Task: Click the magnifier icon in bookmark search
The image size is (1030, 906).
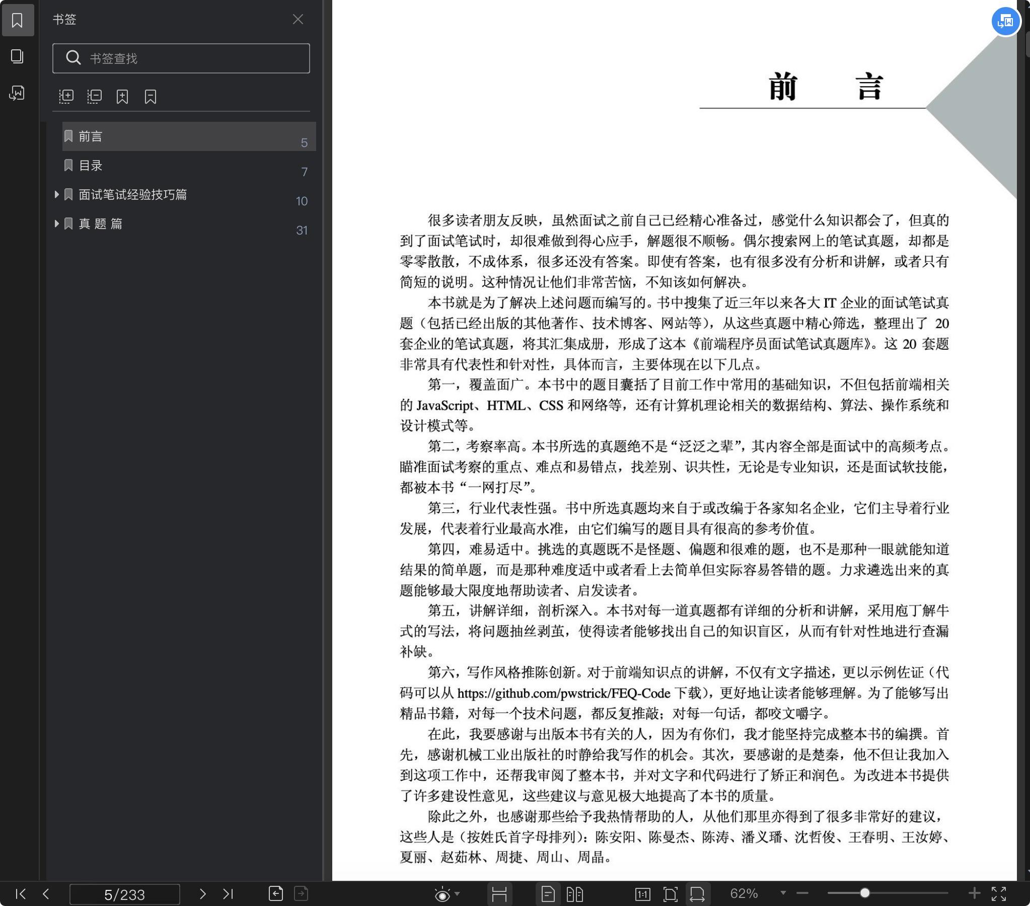Action: pos(73,58)
